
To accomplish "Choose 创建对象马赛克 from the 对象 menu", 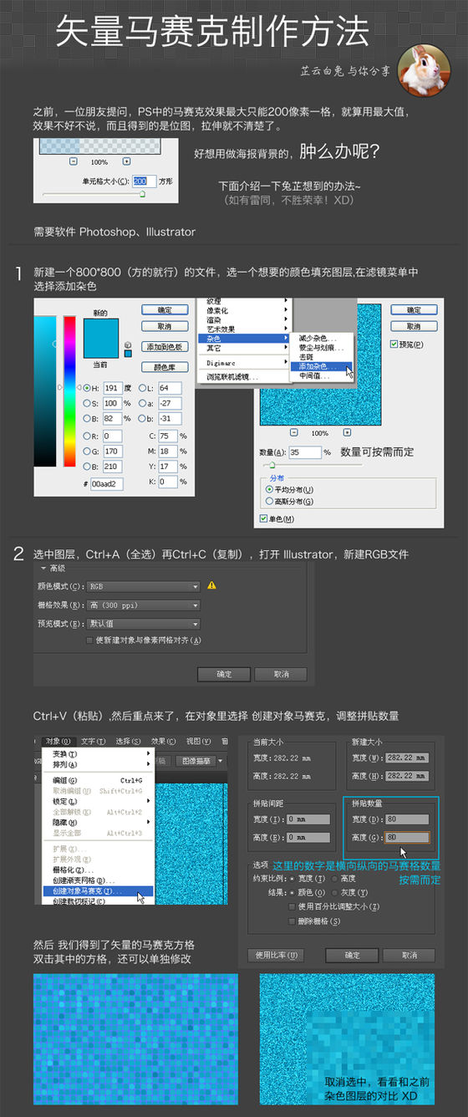I will point(97,891).
